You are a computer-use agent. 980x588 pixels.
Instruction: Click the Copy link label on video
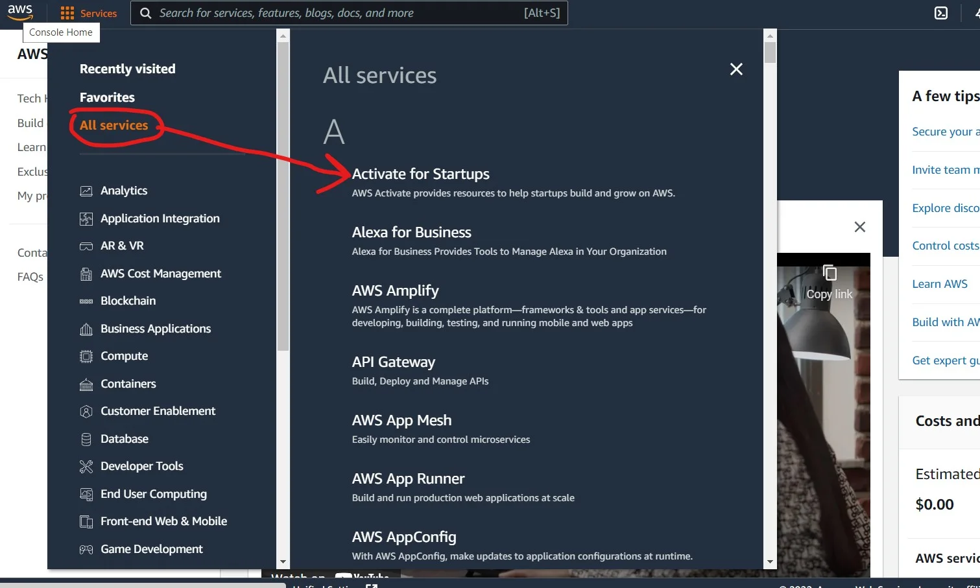tap(830, 294)
